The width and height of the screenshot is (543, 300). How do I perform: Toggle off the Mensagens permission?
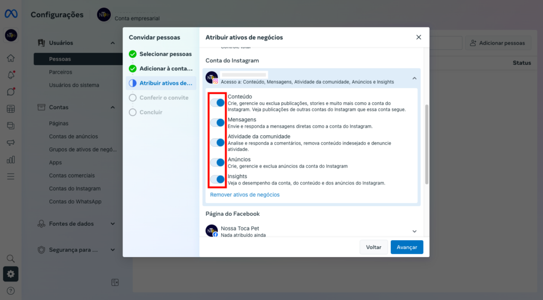[x=218, y=122]
